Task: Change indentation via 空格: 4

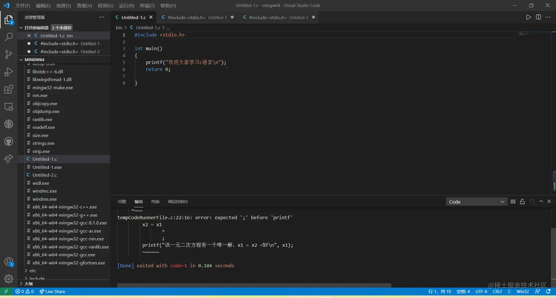Action: tap(463, 291)
